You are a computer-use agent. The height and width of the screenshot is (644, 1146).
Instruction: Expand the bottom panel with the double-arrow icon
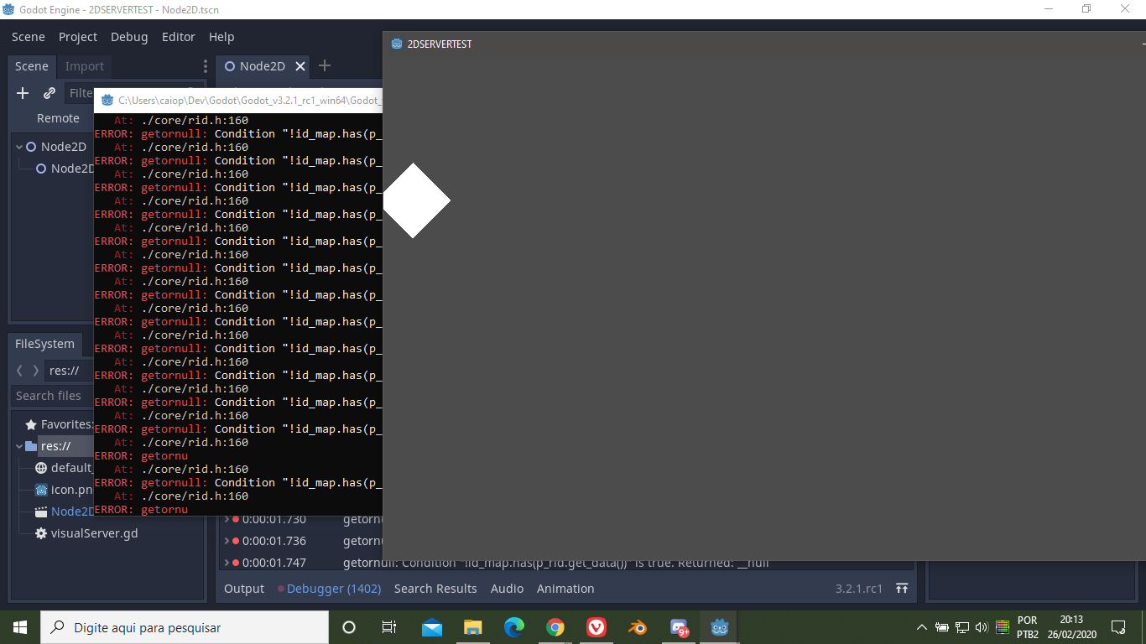(x=901, y=589)
